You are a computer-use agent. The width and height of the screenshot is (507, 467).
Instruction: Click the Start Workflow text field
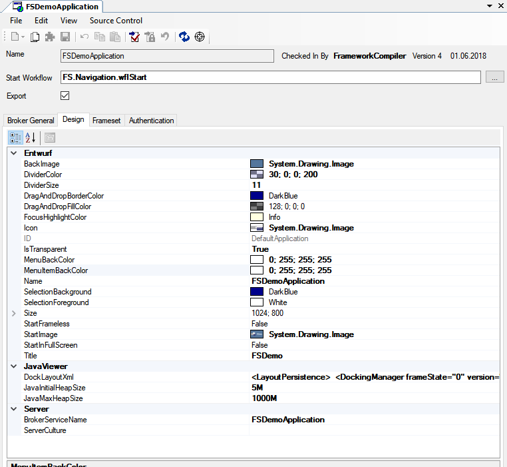tap(271, 77)
